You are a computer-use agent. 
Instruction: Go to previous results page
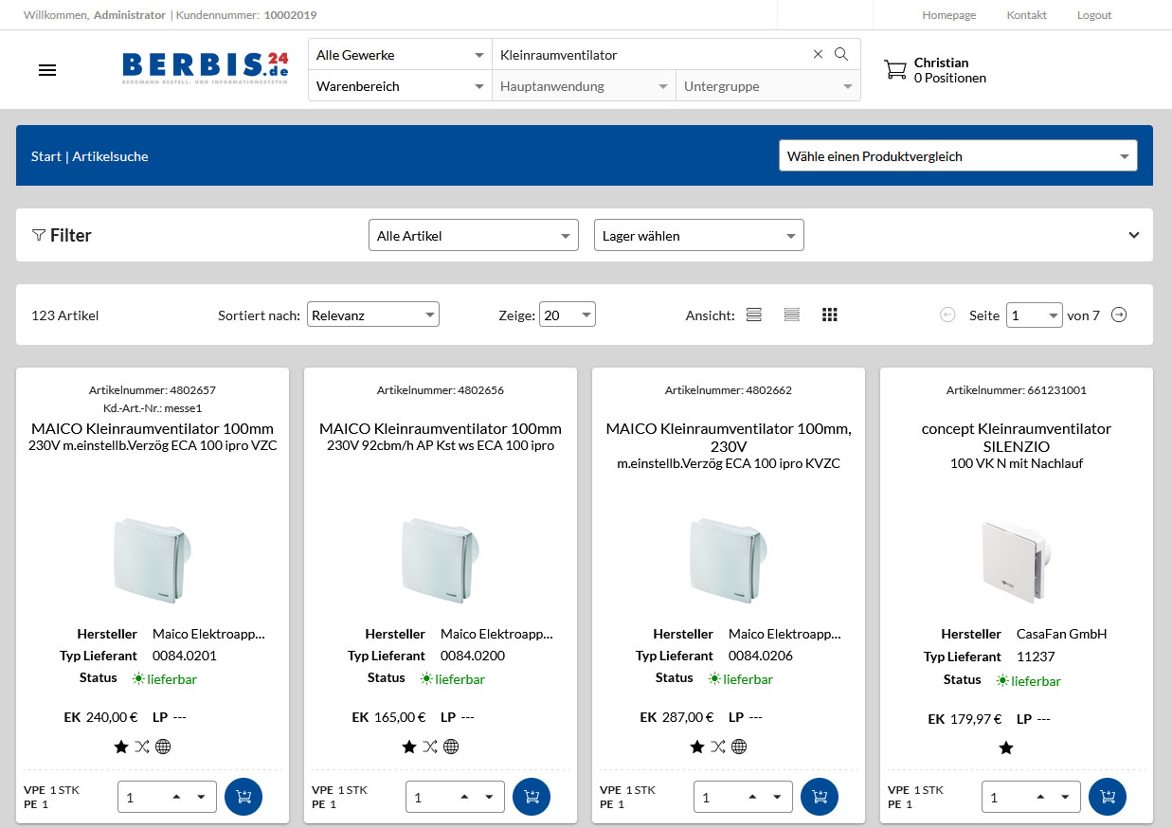[947, 315]
